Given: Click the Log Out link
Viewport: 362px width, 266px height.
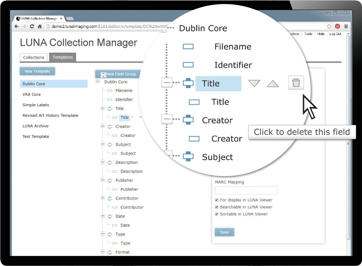Looking at the screenshot, I should 335,34.
